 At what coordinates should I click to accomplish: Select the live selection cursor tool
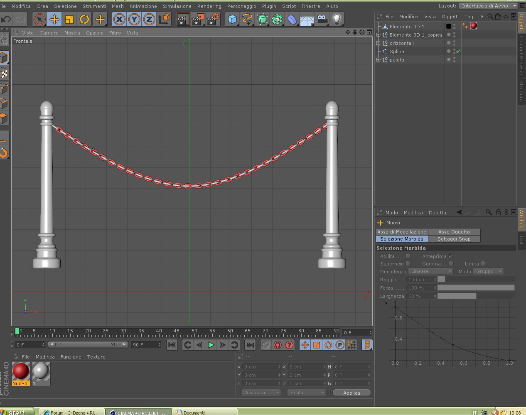(39, 19)
